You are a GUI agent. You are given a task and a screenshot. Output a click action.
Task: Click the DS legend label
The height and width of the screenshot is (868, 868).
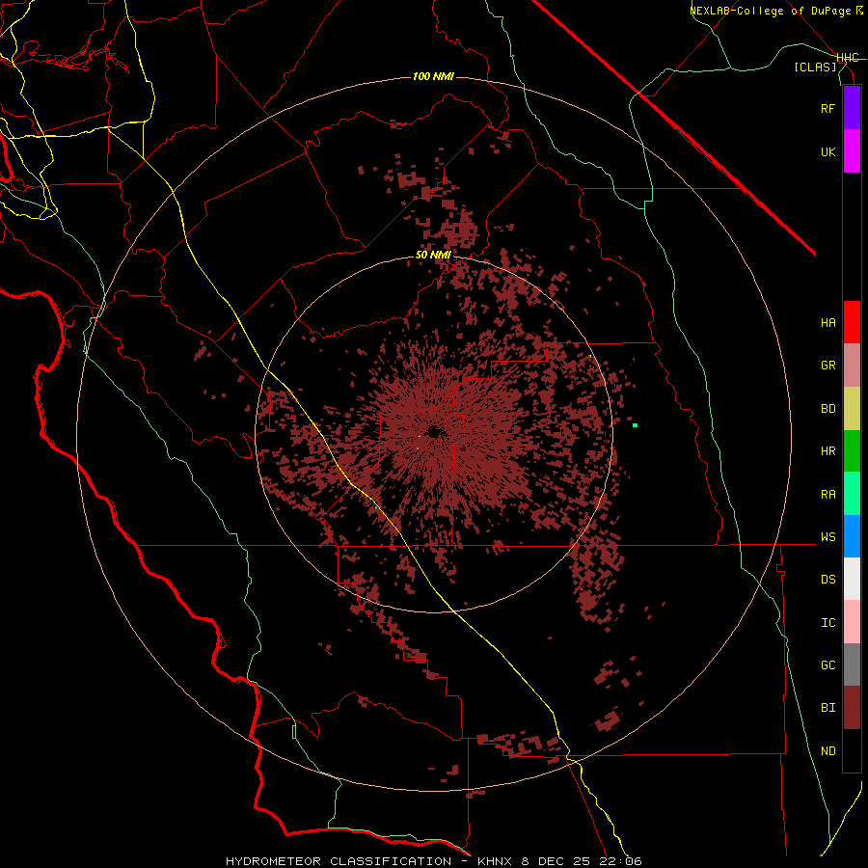(828, 579)
